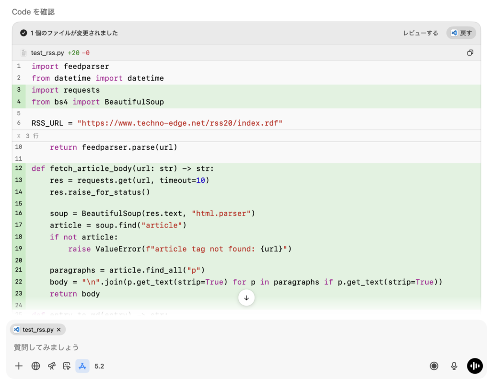Click the cursor selection tool icon

pos(67,366)
